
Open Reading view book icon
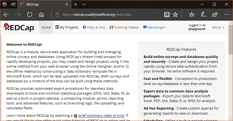pos(167,15)
